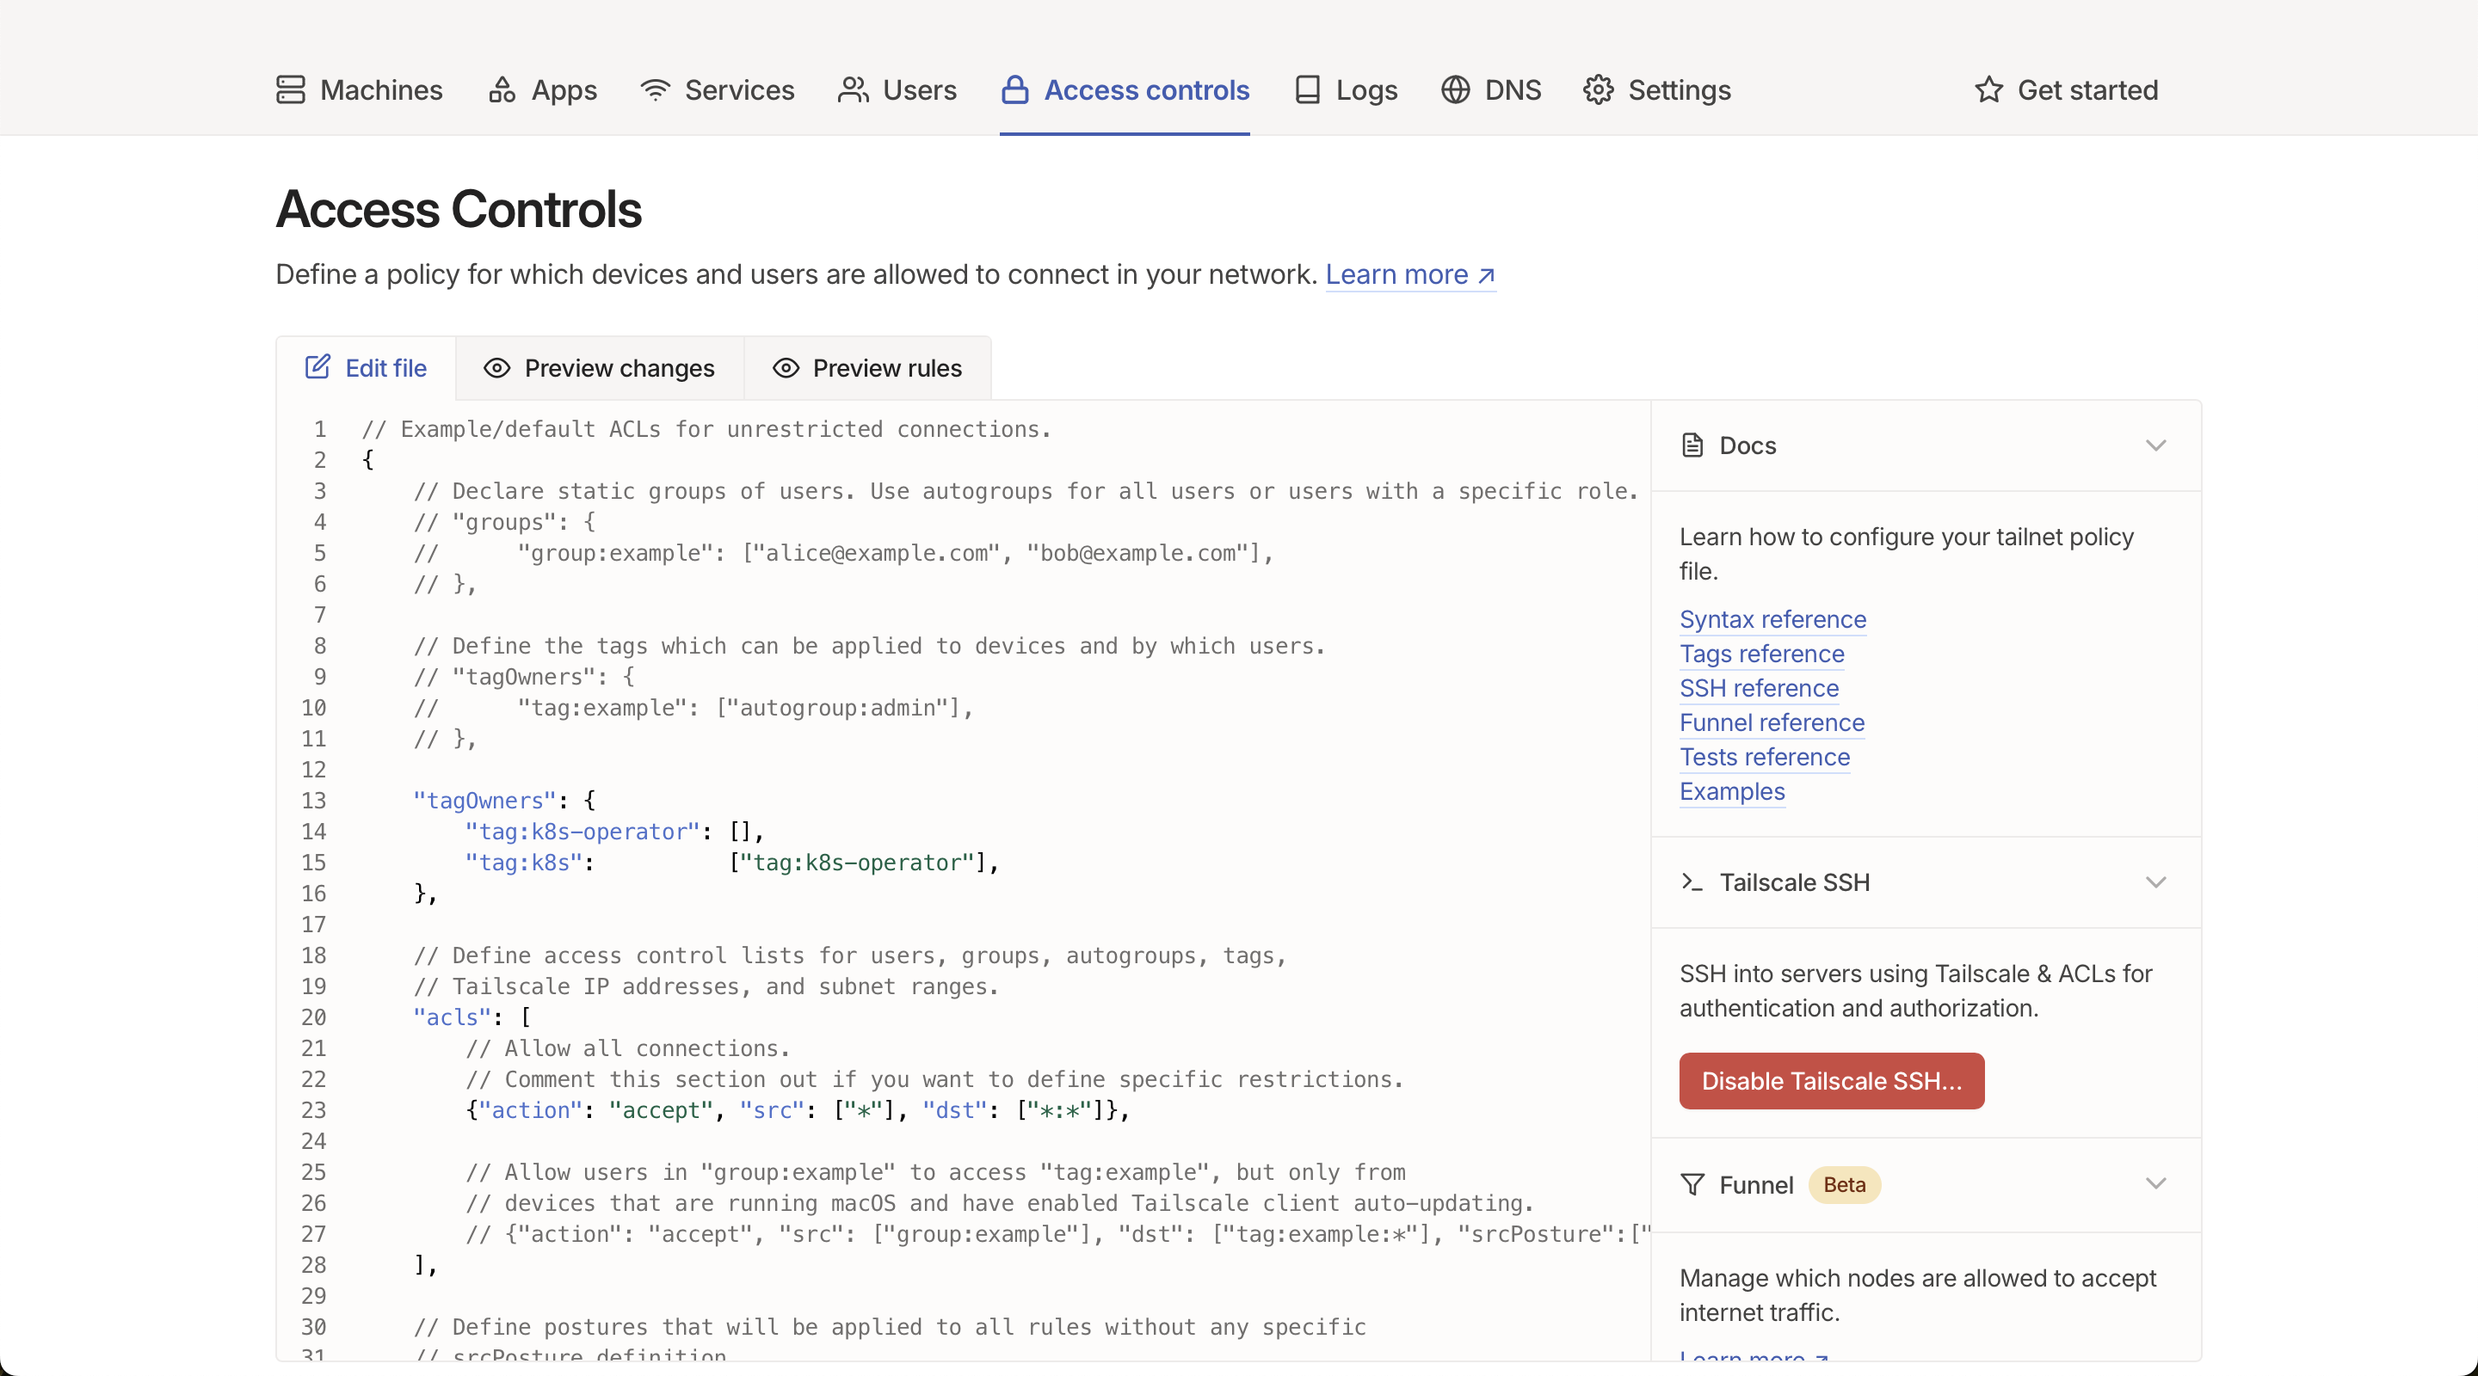The image size is (2478, 1376).
Task: Collapse the Tailscale SSH section chevron
Action: point(2155,881)
